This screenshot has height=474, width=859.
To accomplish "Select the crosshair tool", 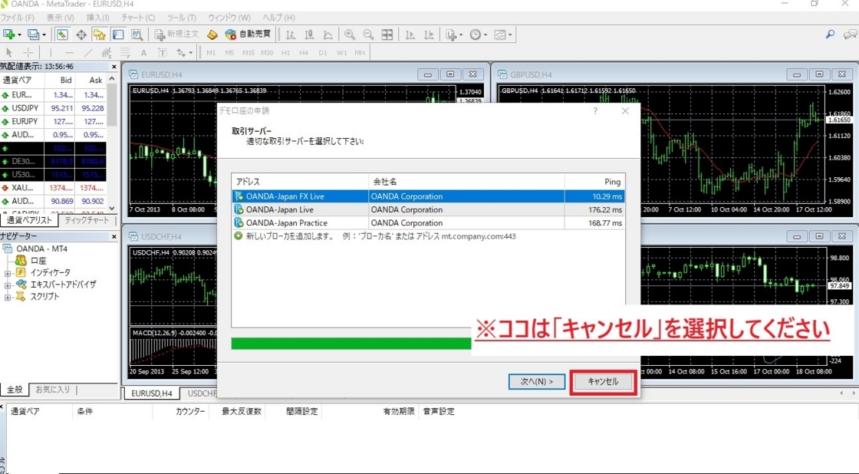I will click(x=28, y=53).
